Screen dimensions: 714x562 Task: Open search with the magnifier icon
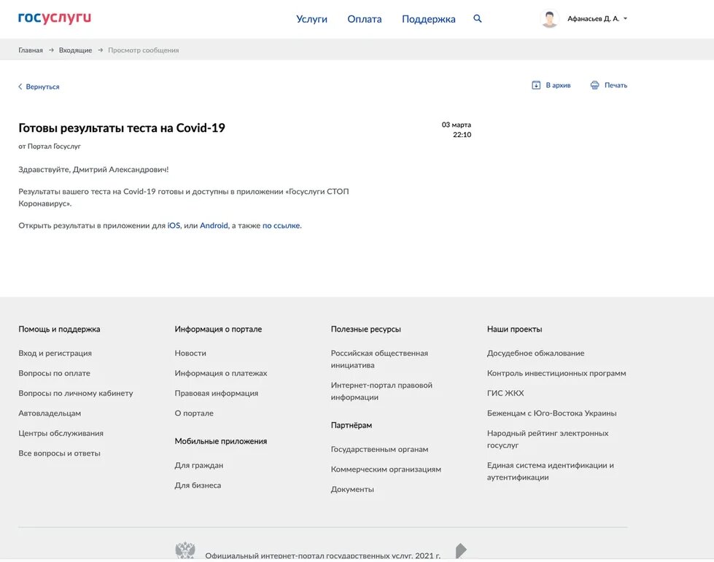(477, 17)
